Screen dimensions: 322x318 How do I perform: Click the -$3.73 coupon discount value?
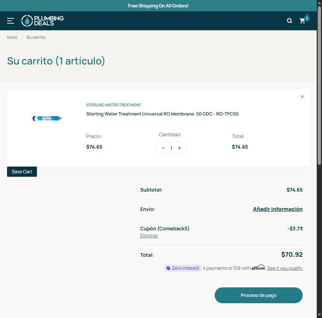click(x=295, y=229)
